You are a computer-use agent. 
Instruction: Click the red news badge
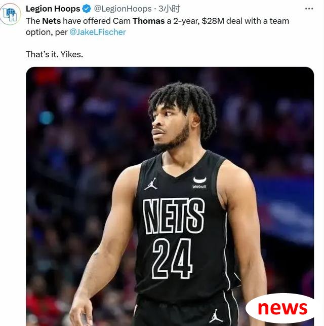click(x=282, y=308)
